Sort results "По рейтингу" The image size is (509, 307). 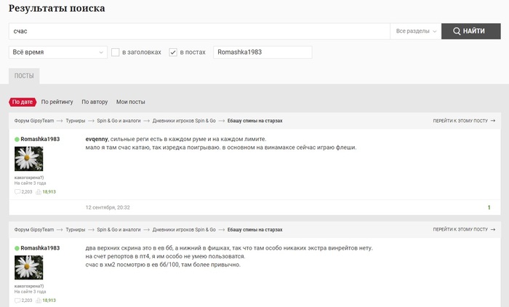57,102
